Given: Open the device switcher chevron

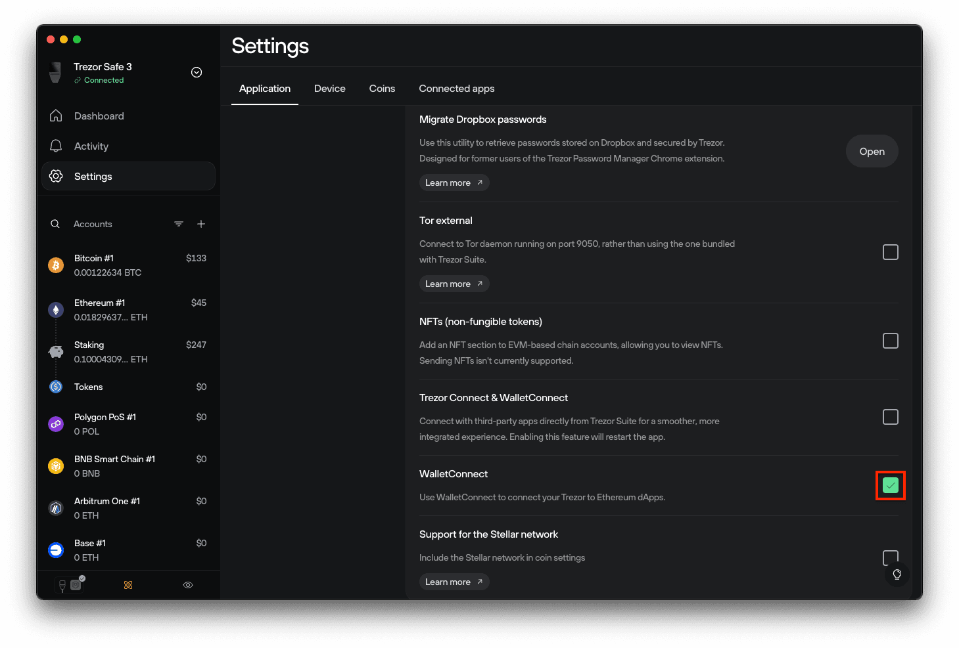Looking at the screenshot, I should click(197, 72).
